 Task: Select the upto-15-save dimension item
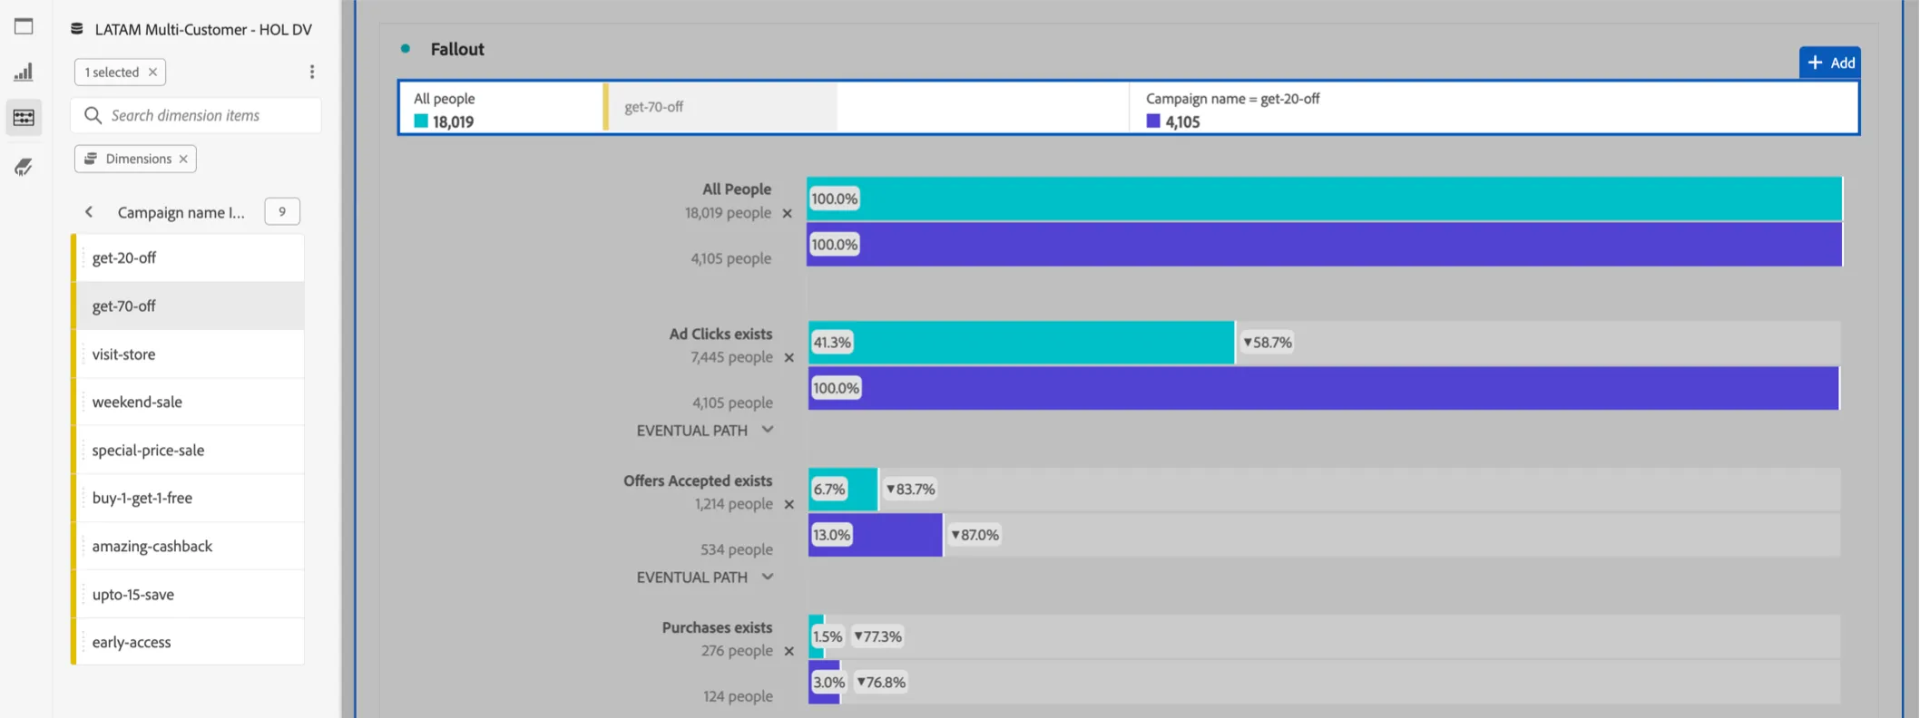click(188, 594)
